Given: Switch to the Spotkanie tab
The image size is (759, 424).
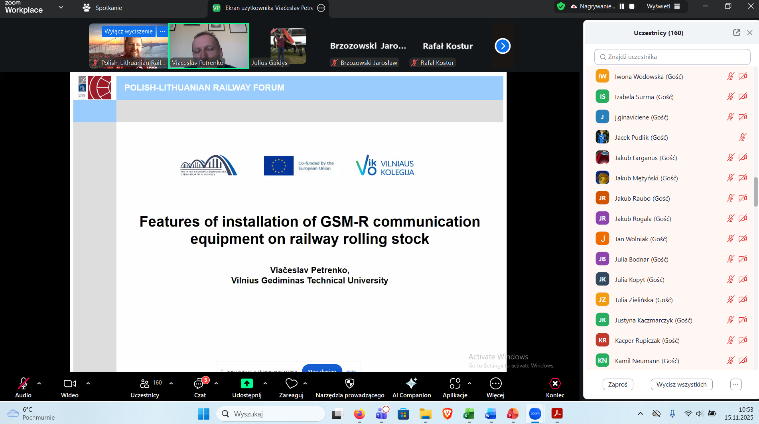Looking at the screenshot, I should (x=102, y=8).
